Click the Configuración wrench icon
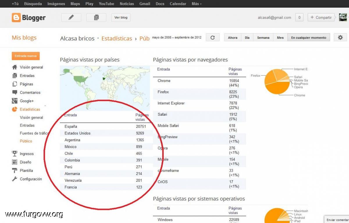Viewport: 349px width, 223px height. pyautogui.click(x=15, y=179)
